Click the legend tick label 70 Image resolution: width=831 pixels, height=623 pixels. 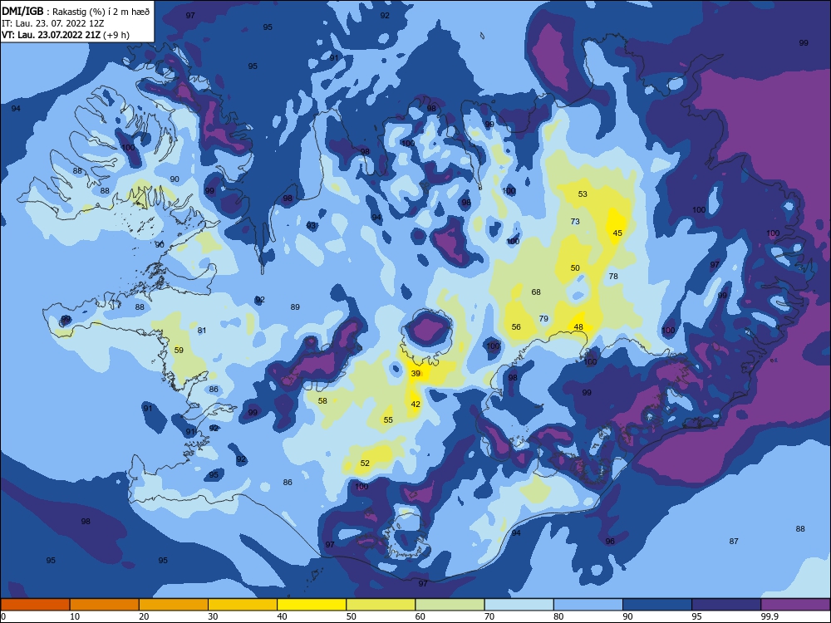(489, 616)
